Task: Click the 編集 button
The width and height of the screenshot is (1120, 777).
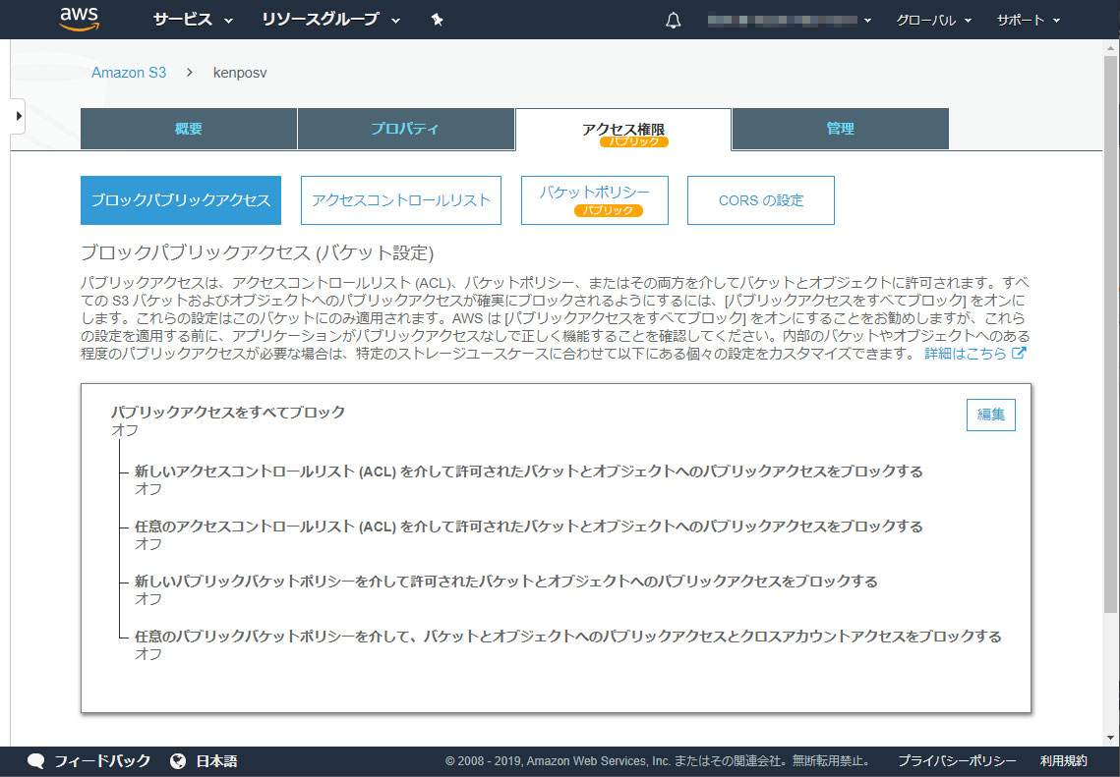Action: [991, 415]
